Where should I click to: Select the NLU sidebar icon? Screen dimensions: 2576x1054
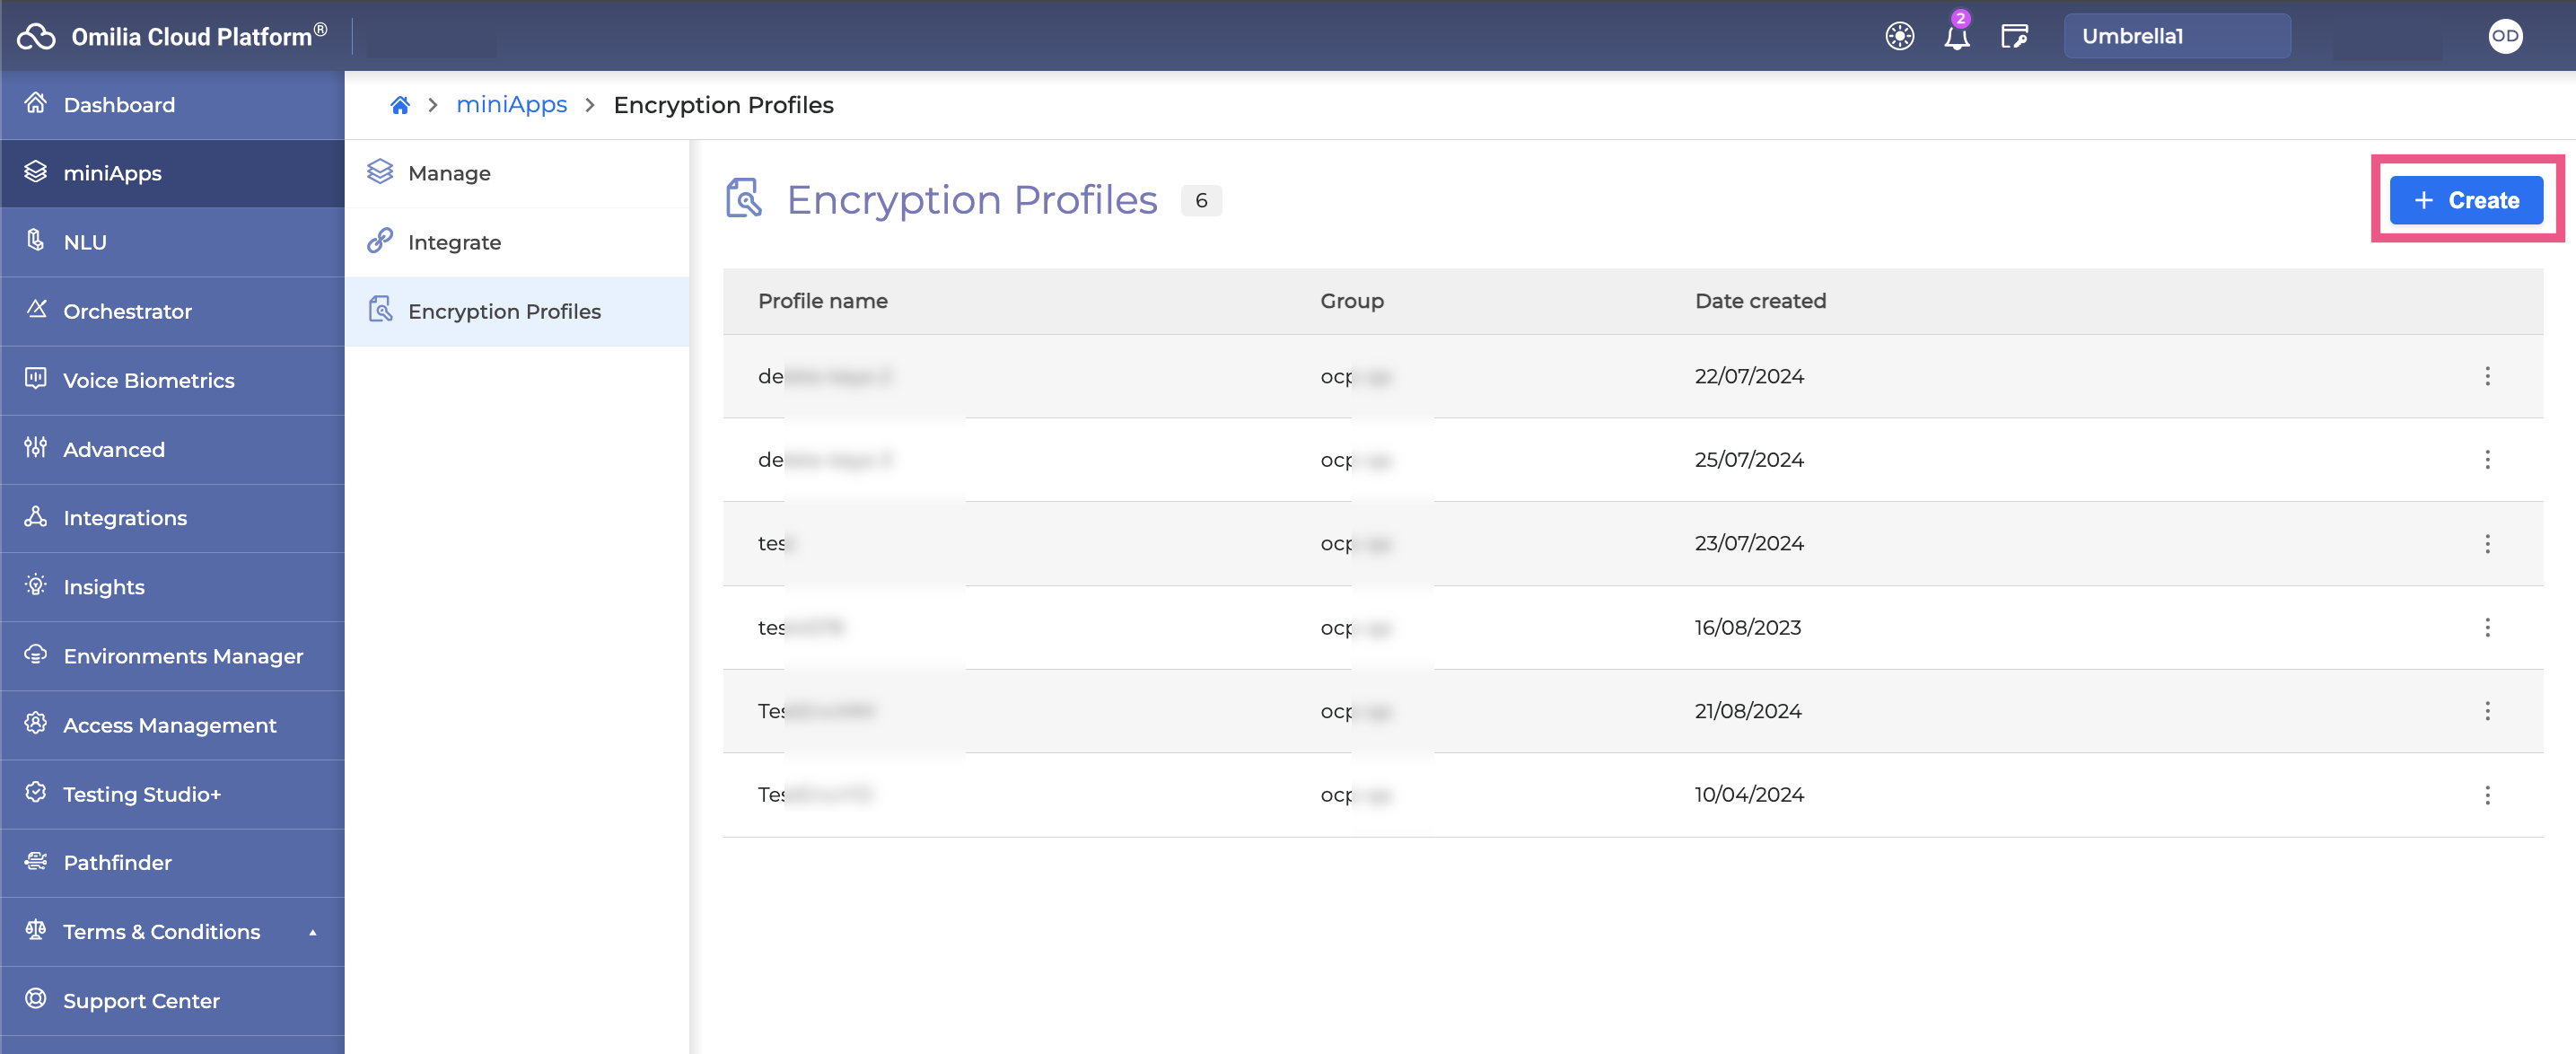pos(36,242)
